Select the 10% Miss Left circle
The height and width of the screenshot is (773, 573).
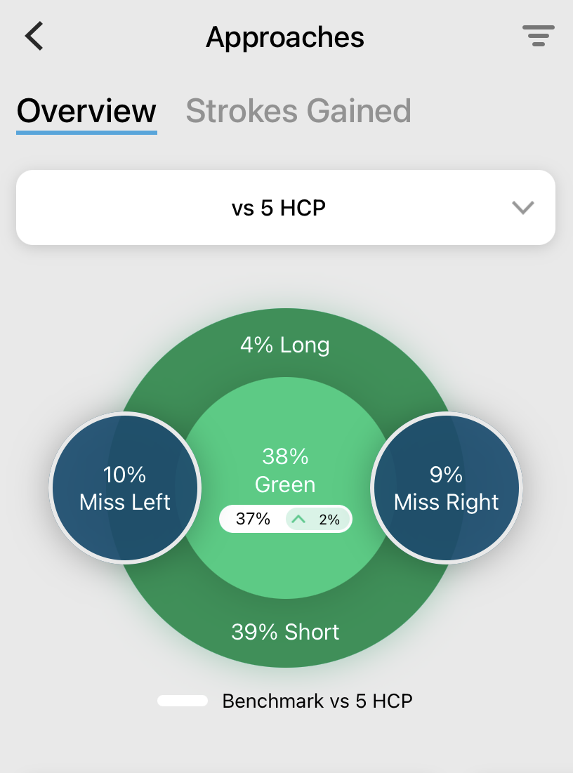click(x=125, y=487)
